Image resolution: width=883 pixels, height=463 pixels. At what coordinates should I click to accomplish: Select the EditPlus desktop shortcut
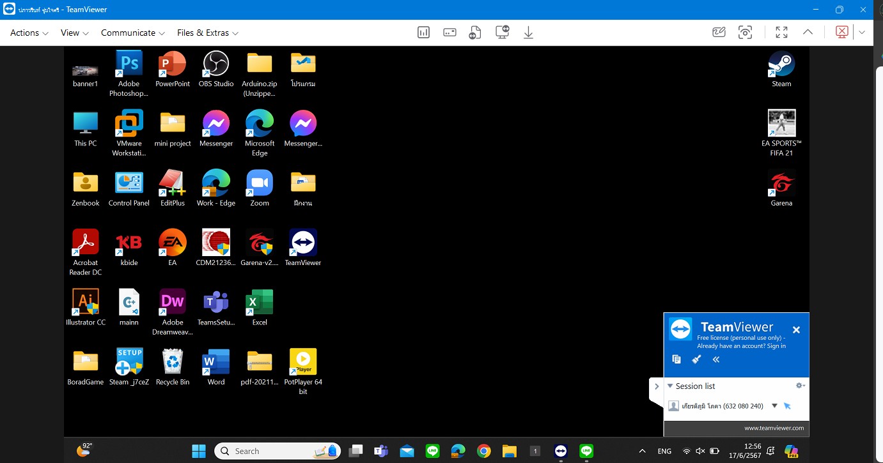click(x=173, y=188)
